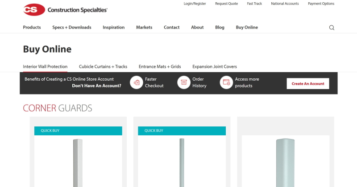Click the Don't Have An Account? text
Image resolution: width=357 pixels, height=187 pixels.
[96, 85]
